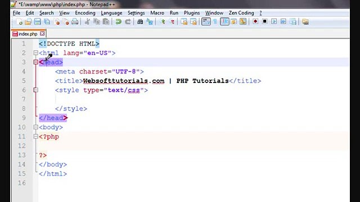Click the "<?php" opening tag on line 11
The image size is (360, 202).
(x=49, y=137)
